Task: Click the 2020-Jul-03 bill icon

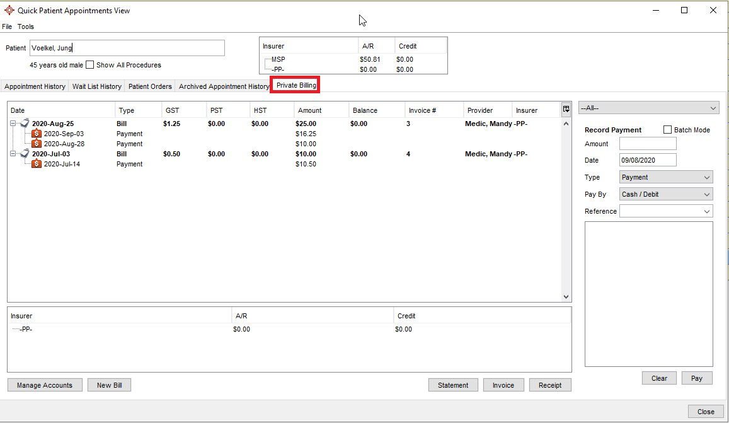Action: 25,154
